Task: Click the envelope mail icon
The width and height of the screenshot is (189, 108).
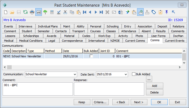Action: [x=114, y=12]
